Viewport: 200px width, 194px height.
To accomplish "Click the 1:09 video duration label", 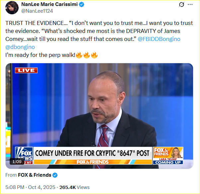I will tap(17, 161).
